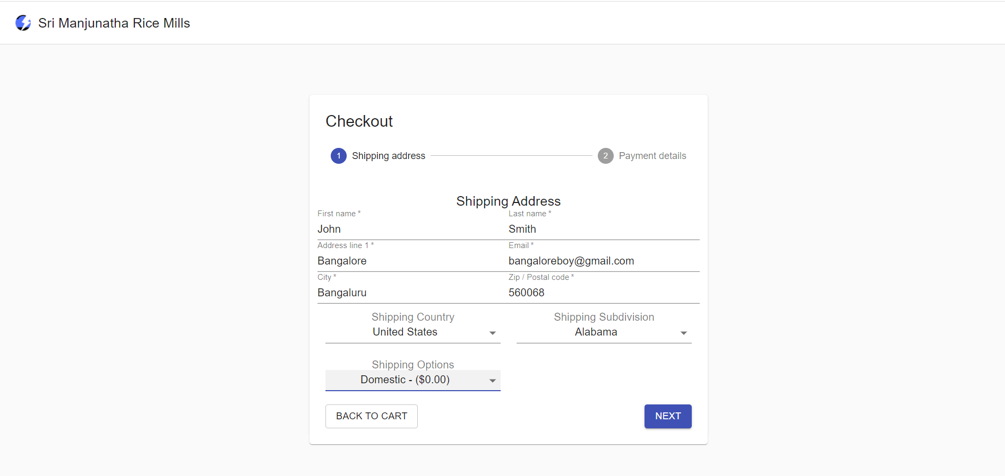Focus the Address line 1 field
Viewport: 1005px width, 476px height.
pyautogui.click(x=413, y=261)
